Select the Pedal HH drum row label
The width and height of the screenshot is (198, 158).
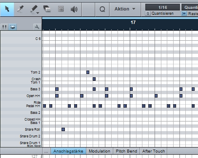[x=33, y=106]
